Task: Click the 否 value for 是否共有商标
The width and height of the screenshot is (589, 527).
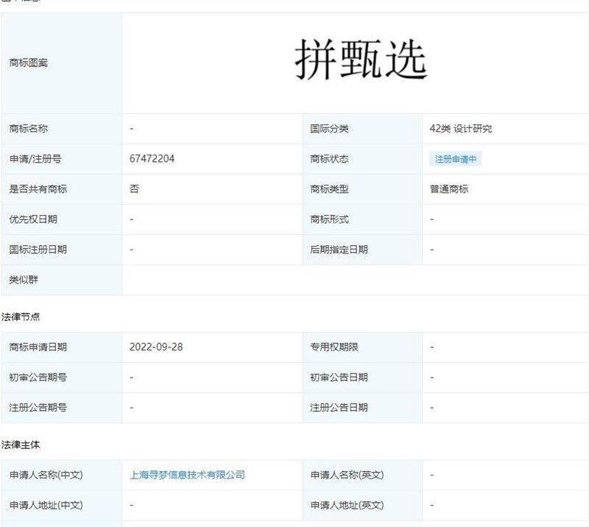Action: pos(134,188)
